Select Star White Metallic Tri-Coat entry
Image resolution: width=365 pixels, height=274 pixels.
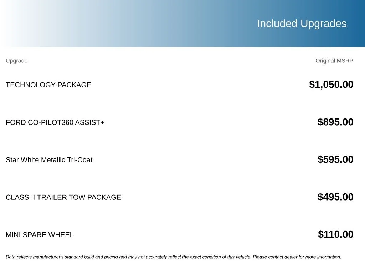tap(49, 160)
